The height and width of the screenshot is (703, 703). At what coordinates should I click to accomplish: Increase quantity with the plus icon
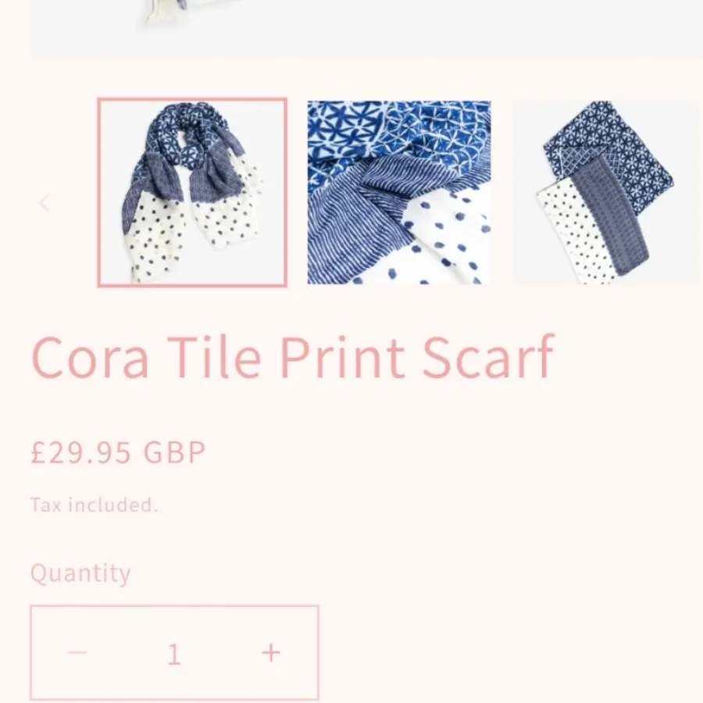coord(271,653)
